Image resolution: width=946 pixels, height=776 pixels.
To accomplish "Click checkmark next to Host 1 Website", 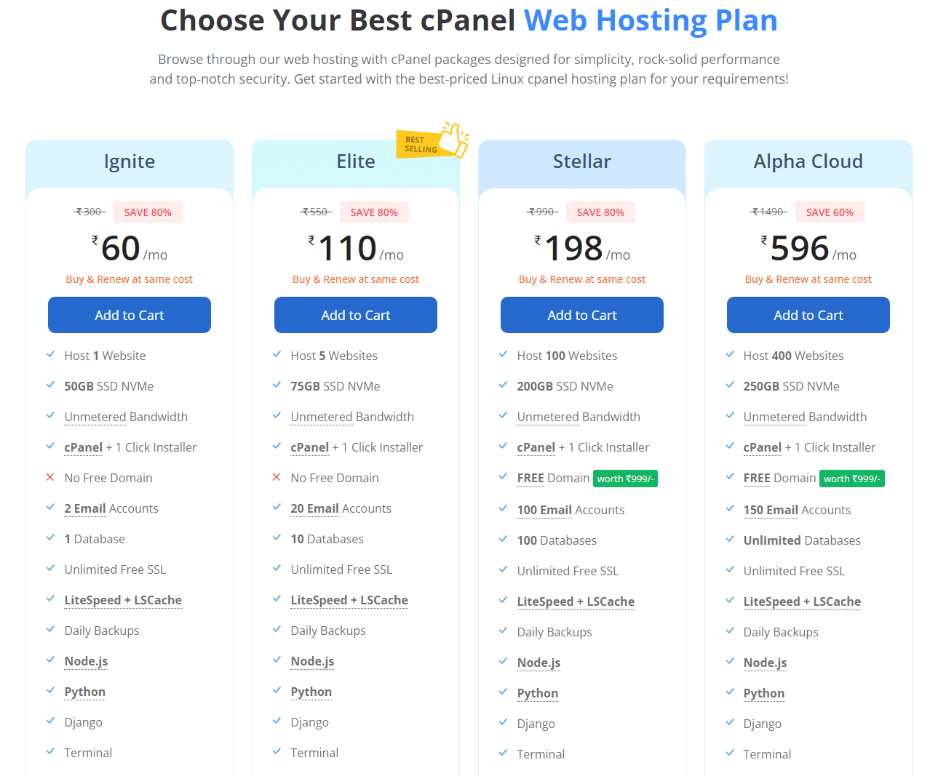I will click(50, 354).
